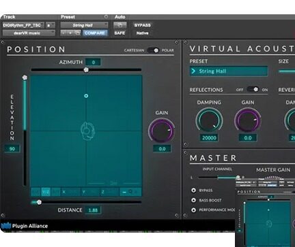The width and height of the screenshot is (295, 247).
Task: Click the sound source dot in the position pad
Action: [86, 96]
